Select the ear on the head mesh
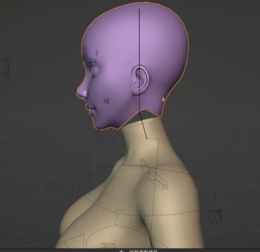This screenshot has height=252, width=260. pos(141,80)
